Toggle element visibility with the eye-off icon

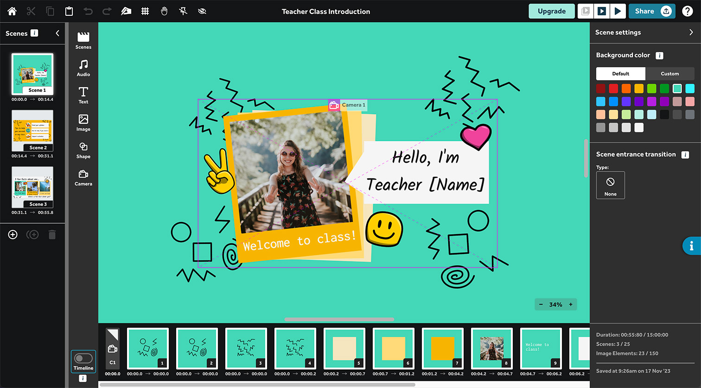point(202,11)
